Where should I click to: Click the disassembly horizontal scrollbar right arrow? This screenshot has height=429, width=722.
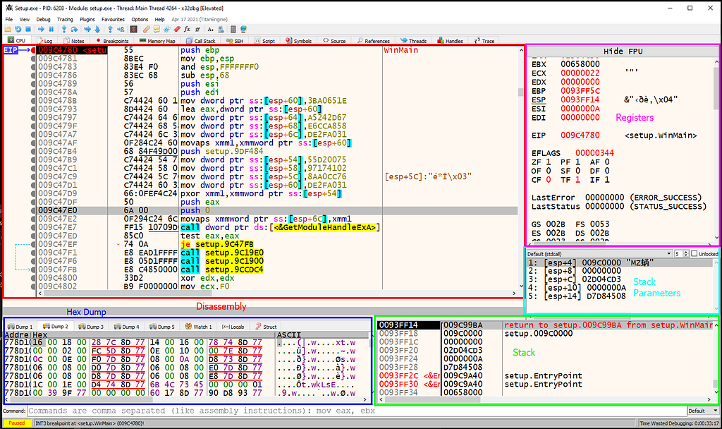(x=514, y=293)
